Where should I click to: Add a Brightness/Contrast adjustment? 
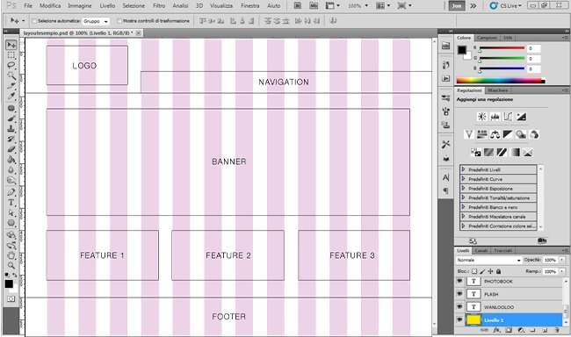(x=481, y=117)
